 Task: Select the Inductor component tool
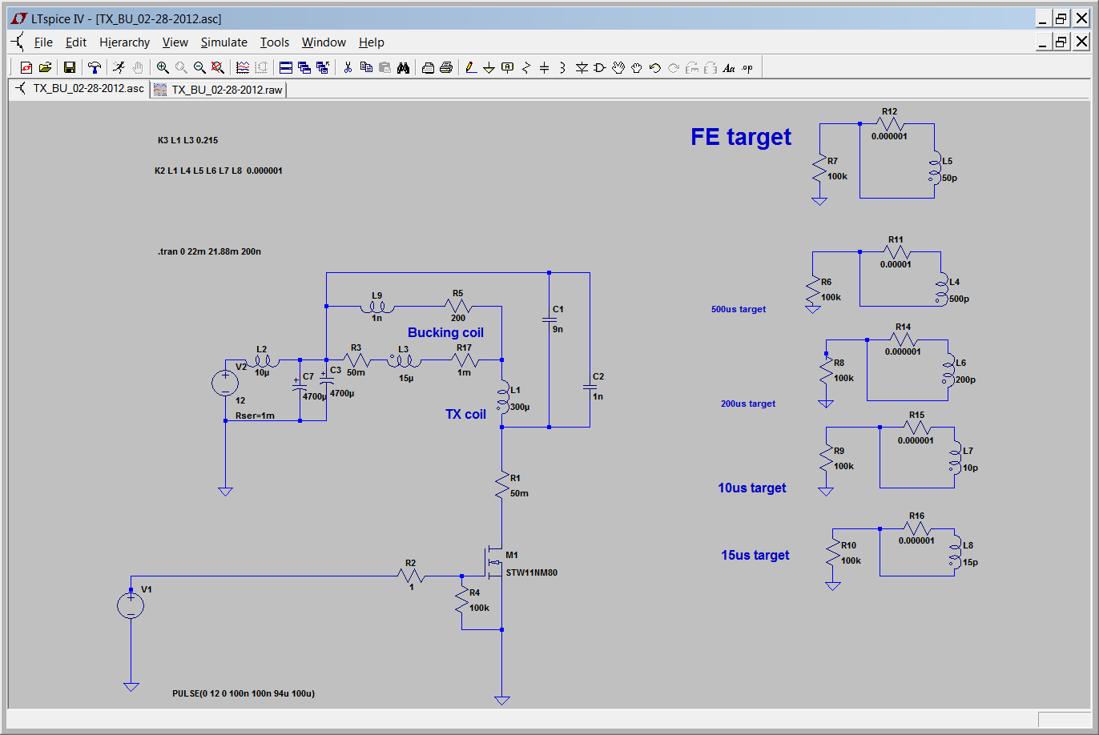(562, 68)
